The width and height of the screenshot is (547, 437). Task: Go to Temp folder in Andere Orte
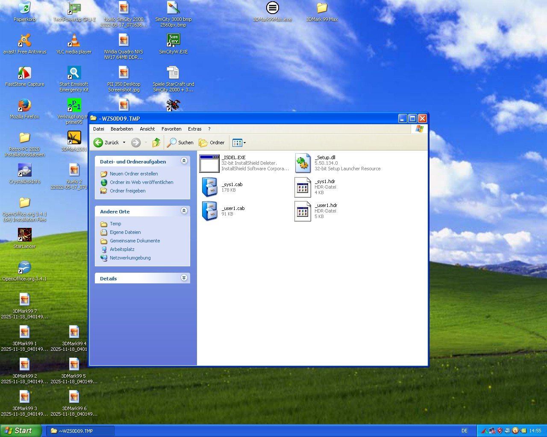coord(115,224)
